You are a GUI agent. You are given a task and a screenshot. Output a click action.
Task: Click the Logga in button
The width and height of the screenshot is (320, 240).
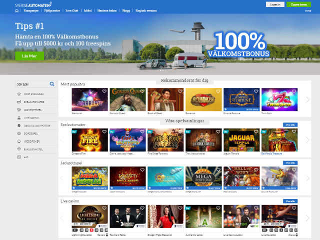click(x=275, y=4)
